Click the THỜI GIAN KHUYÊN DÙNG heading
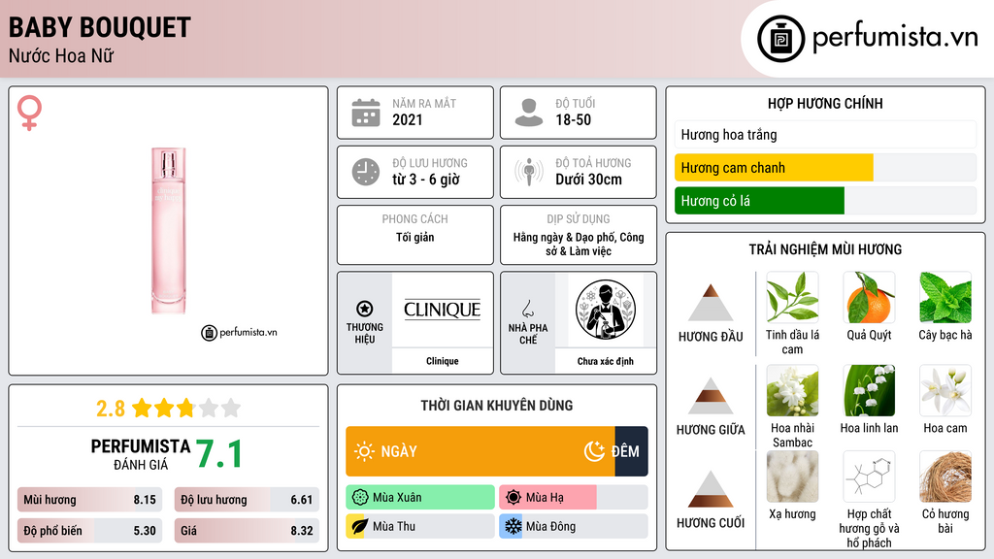994x559 pixels. click(497, 406)
